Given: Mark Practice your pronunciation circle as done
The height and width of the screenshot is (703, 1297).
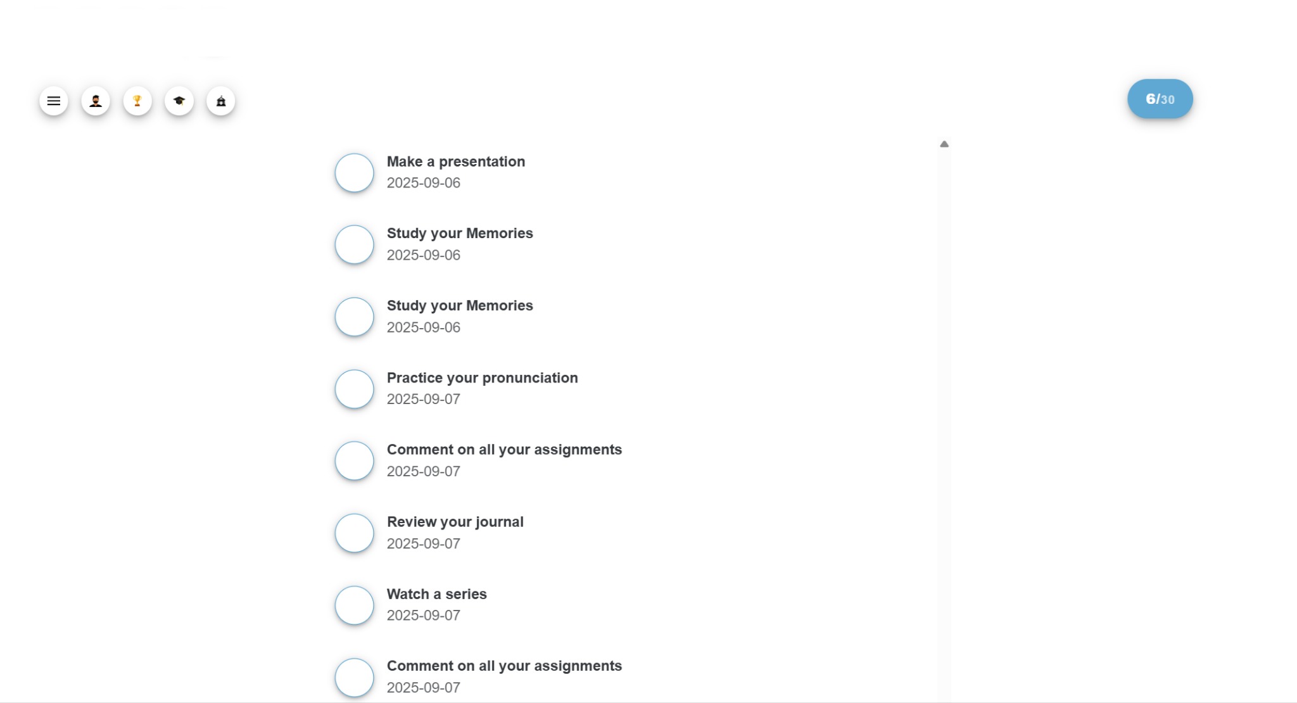Looking at the screenshot, I should tap(354, 389).
